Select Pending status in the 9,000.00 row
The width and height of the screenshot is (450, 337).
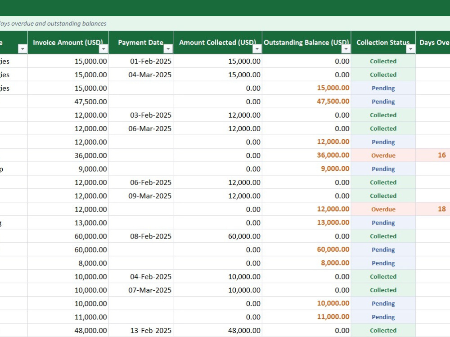click(383, 169)
